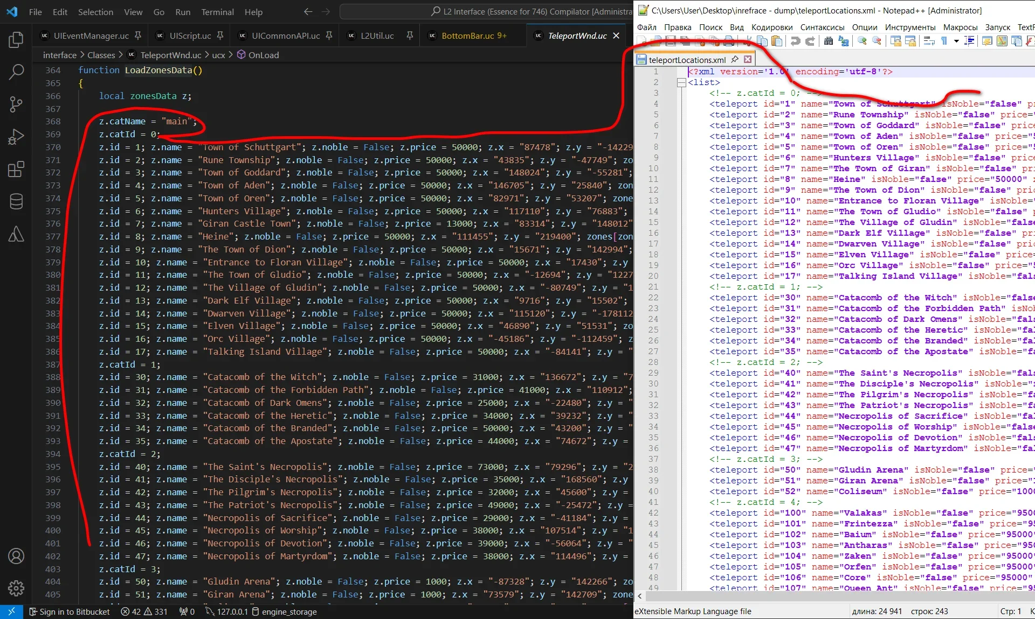Open the Terminal menu in VS Code
Screen dimensions: 1035x619
(x=217, y=12)
